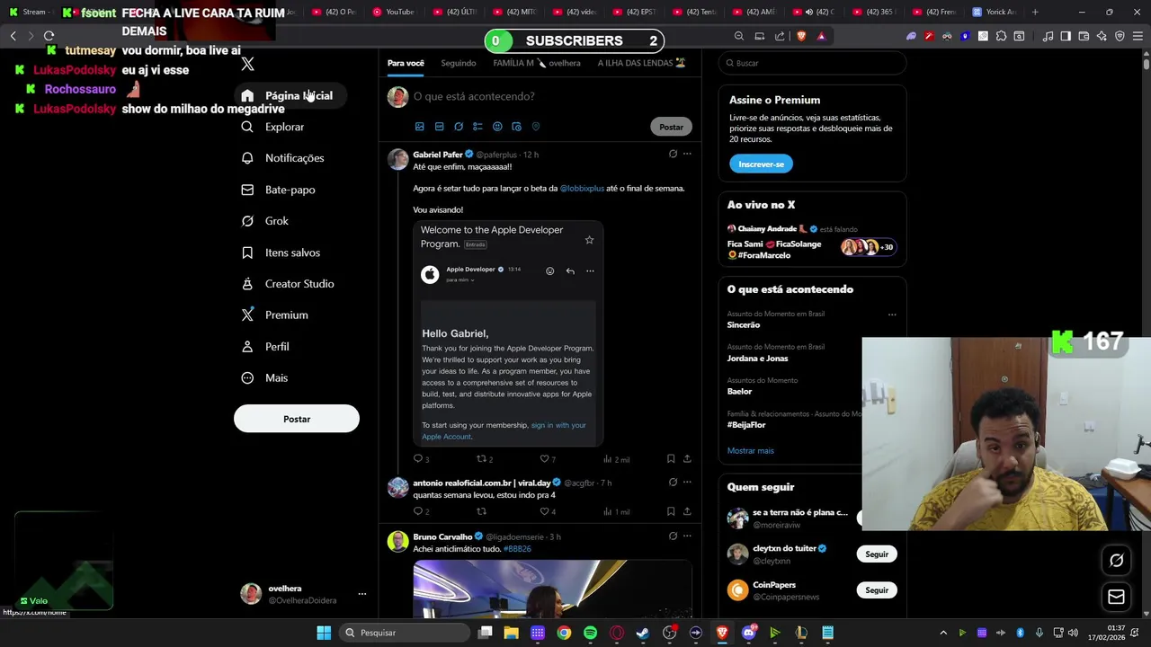
Task: Click the large Postar button in sidebar
Action: pyautogui.click(x=297, y=419)
